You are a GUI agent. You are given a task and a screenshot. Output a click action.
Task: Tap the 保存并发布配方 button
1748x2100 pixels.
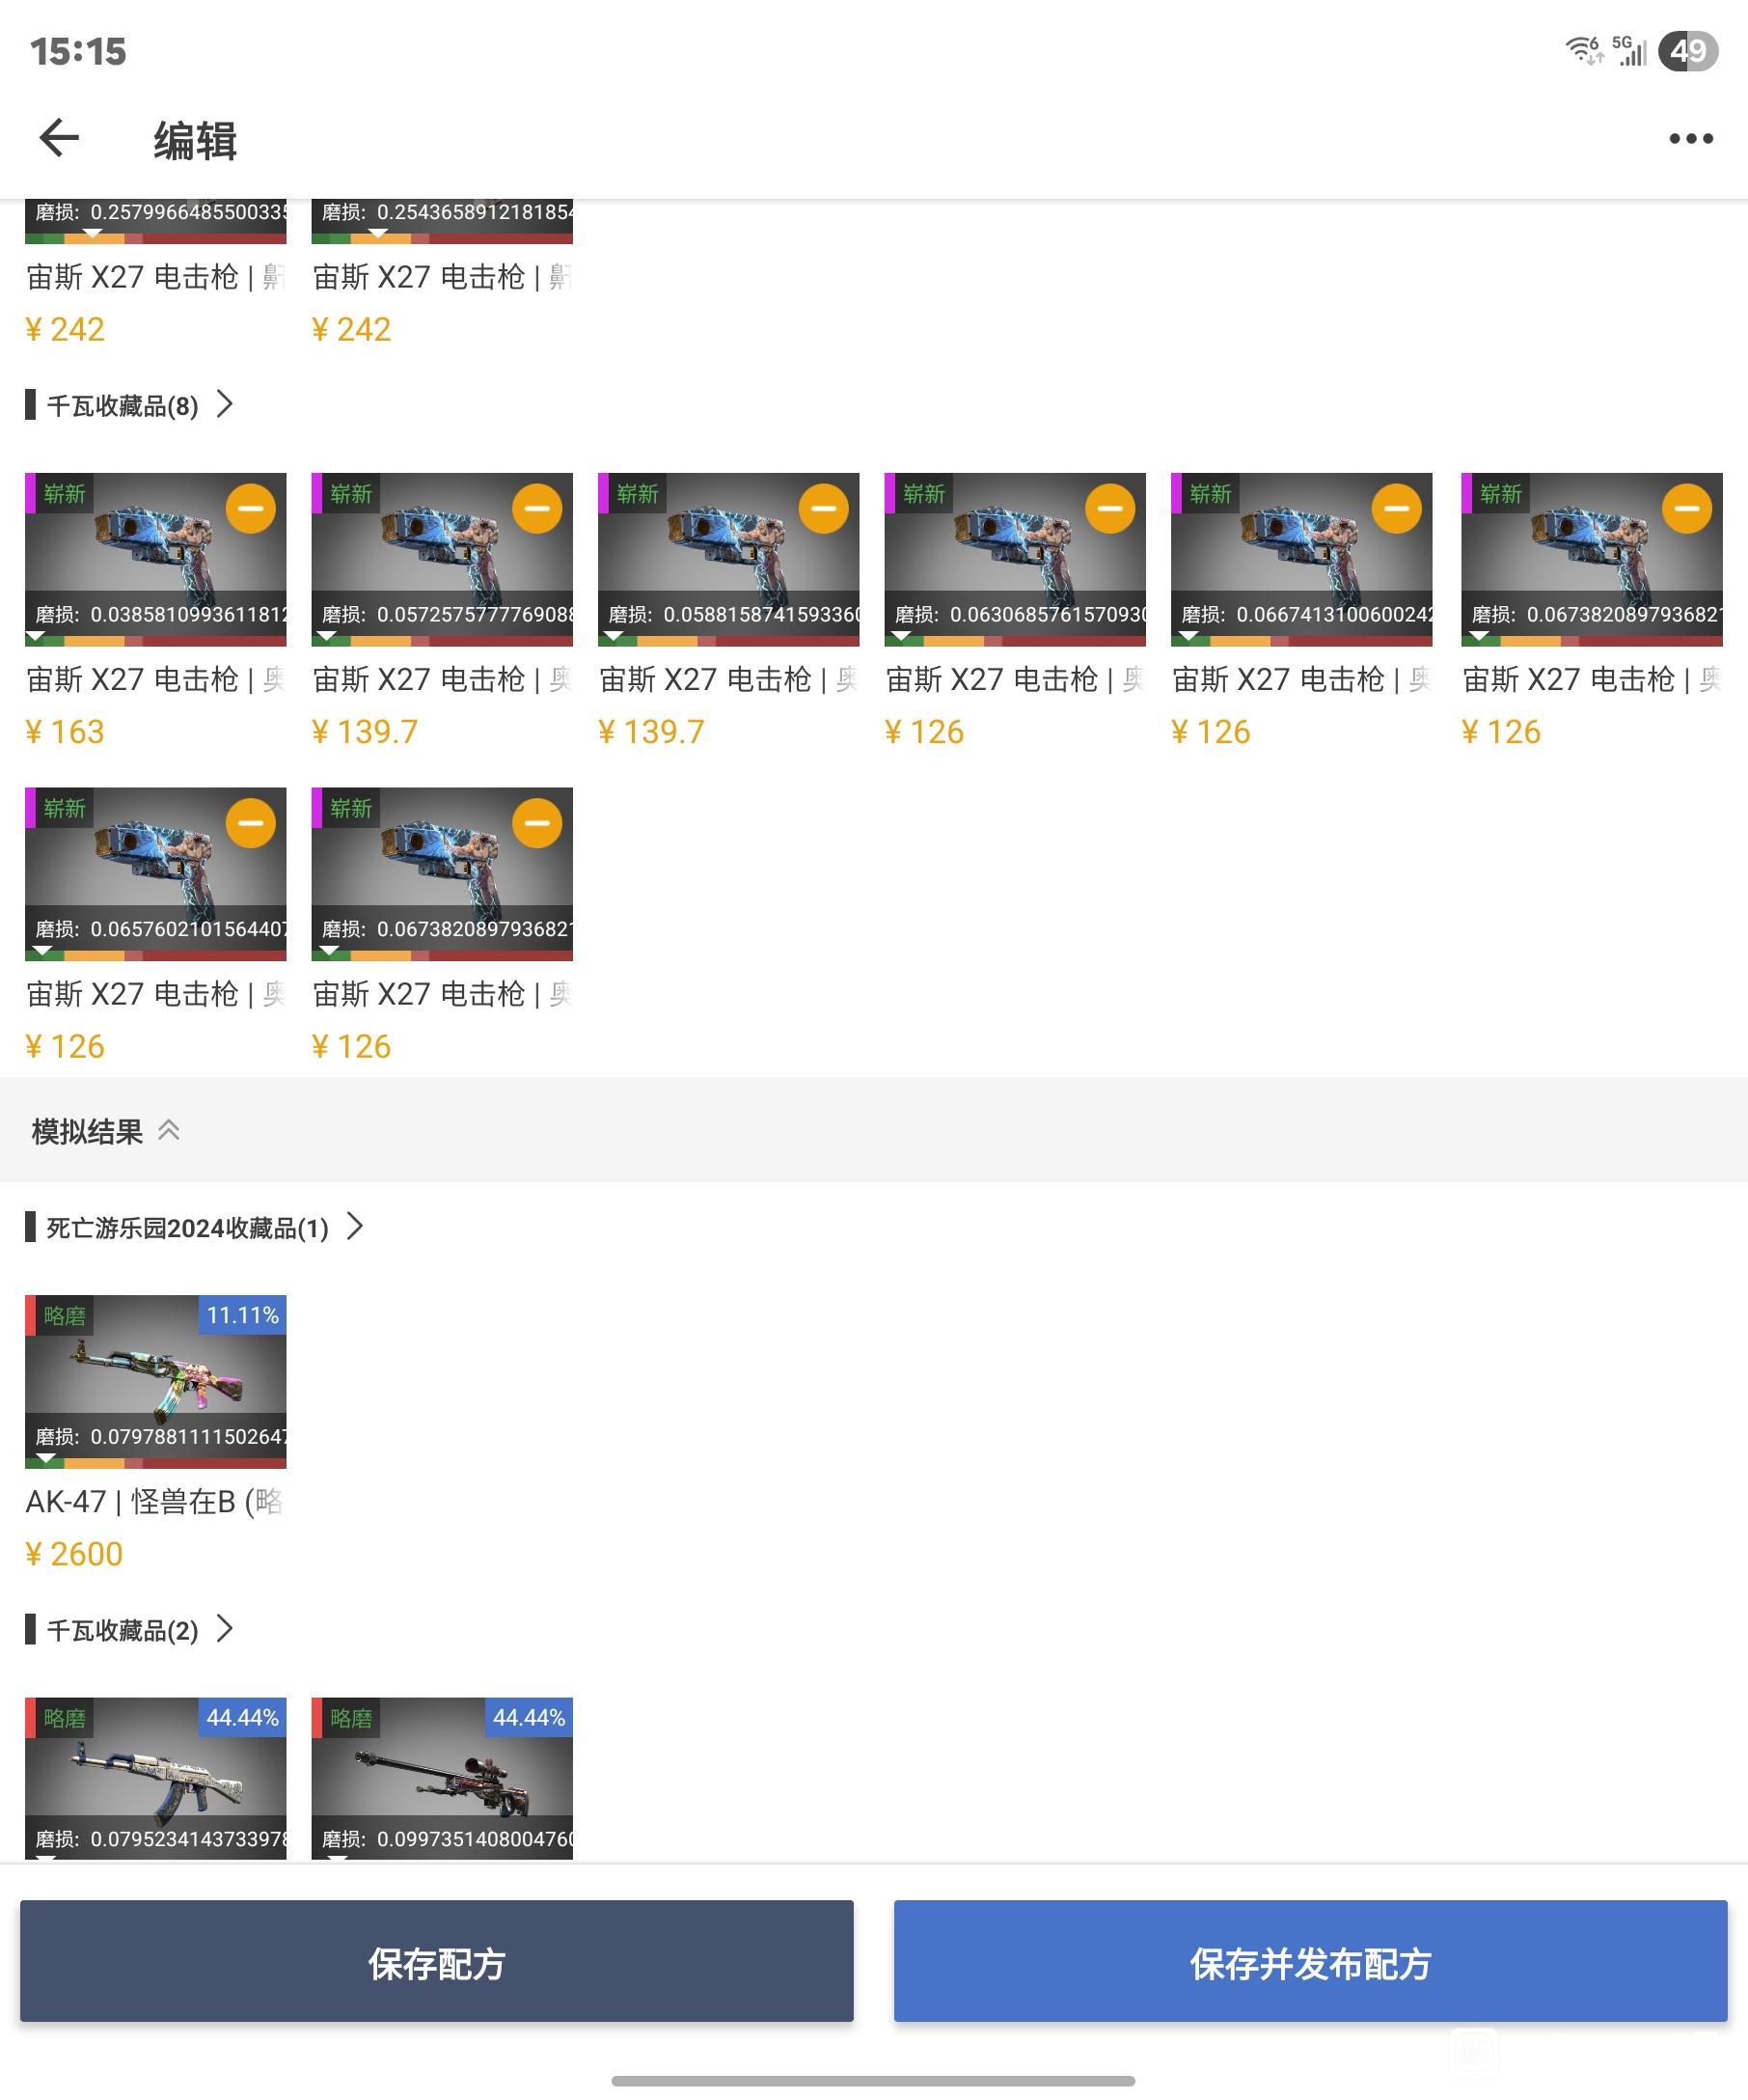1310,1962
